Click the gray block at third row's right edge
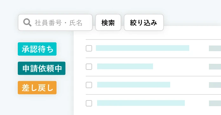The width and height of the screenshot is (221, 115). click(x=215, y=85)
